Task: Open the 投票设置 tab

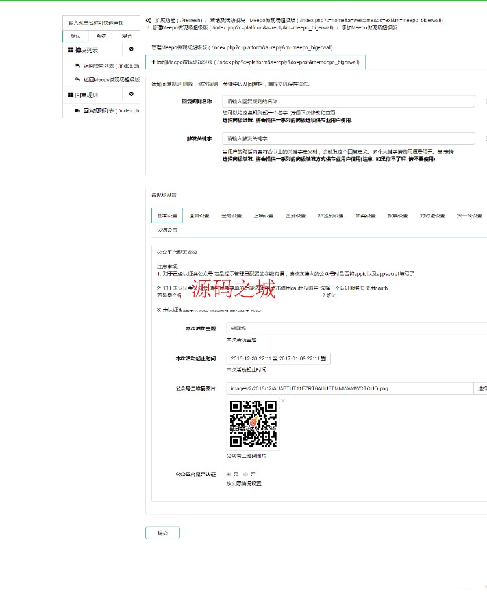Action: pos(398,216)
